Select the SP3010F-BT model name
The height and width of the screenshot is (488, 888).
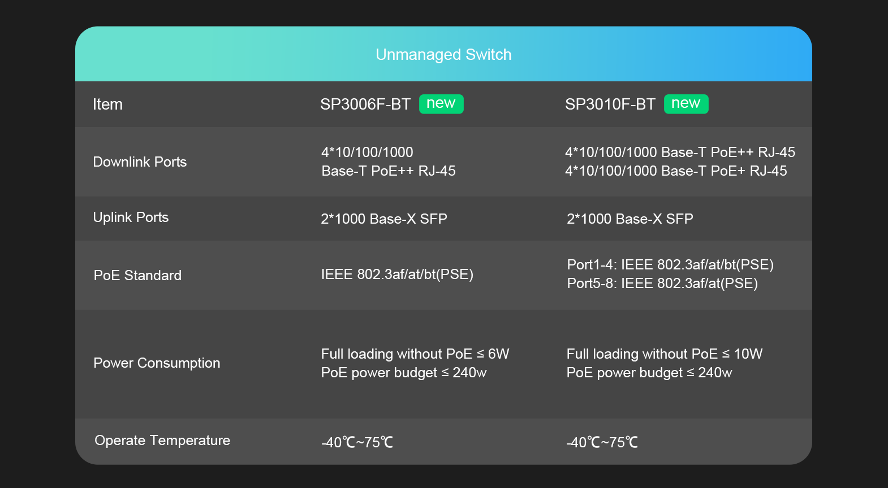click(x=610, y=104)
